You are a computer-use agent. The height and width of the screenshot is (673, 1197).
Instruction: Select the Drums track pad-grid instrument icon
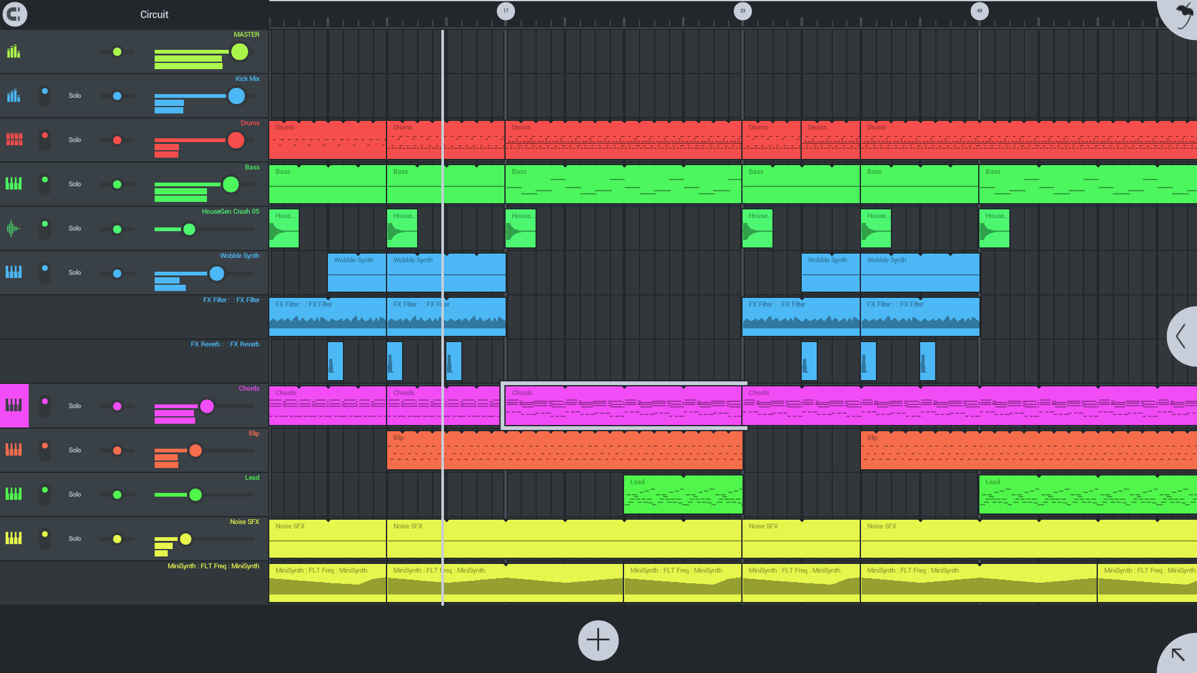coord(14,140)
